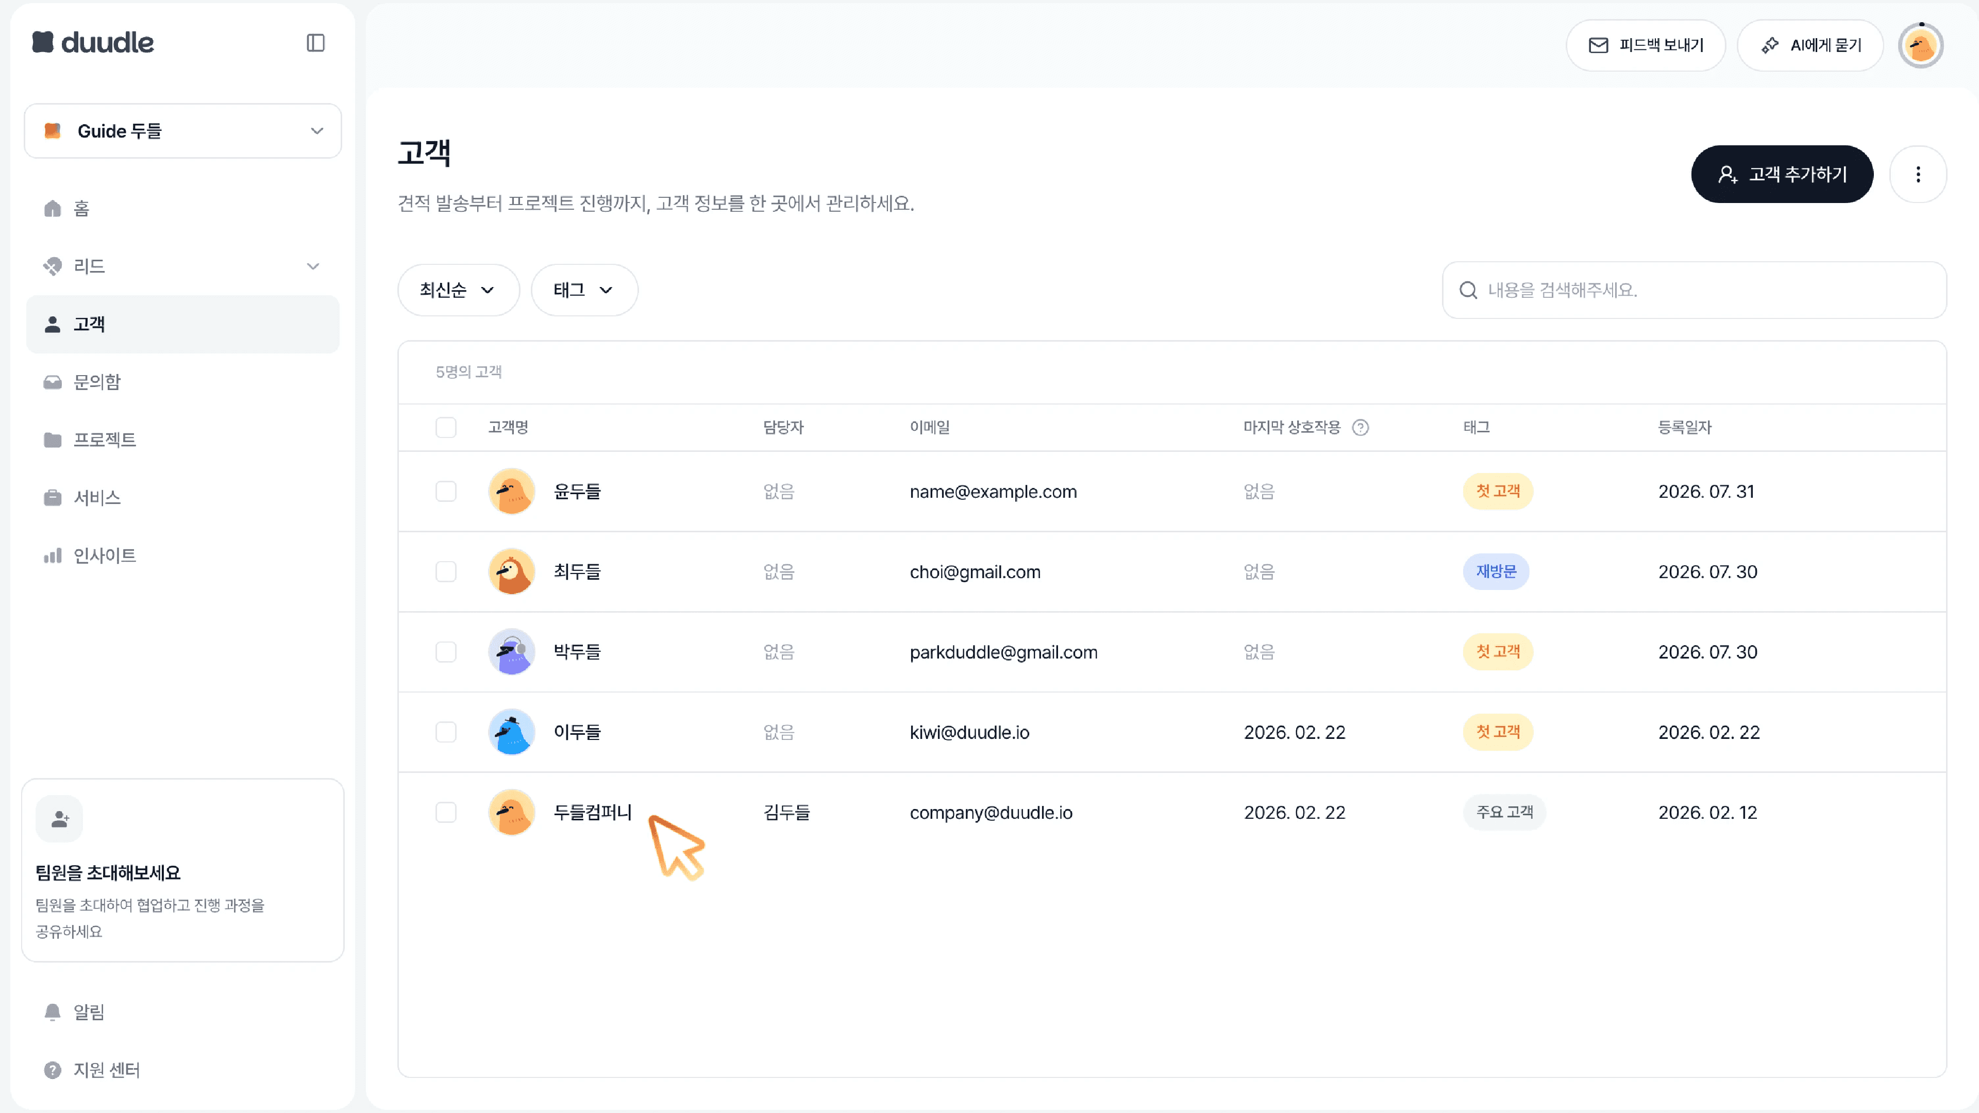Open 문의함 in the sidebar
The height and width of the screenshot is (1113, 1979).
click(183, 382)
